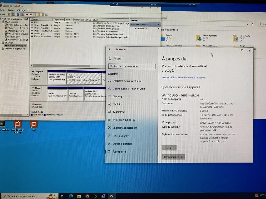
Task: Click the Statut column header
Action: pyautogui.click(x=111, y=20)
